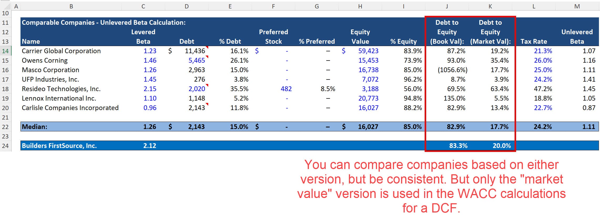Click equity value 59,423

[x=368, y=51]
